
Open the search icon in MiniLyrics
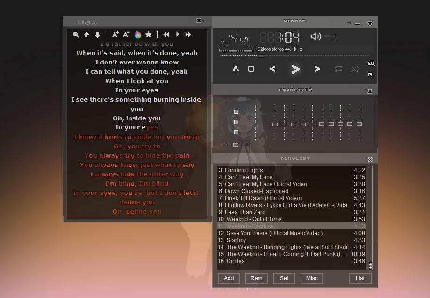pos(76,35)
